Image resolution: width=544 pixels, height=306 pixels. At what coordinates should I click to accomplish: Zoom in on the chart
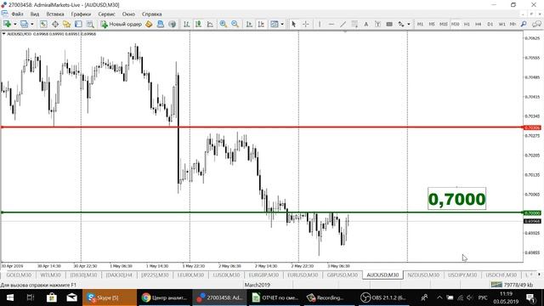point(223,24)
